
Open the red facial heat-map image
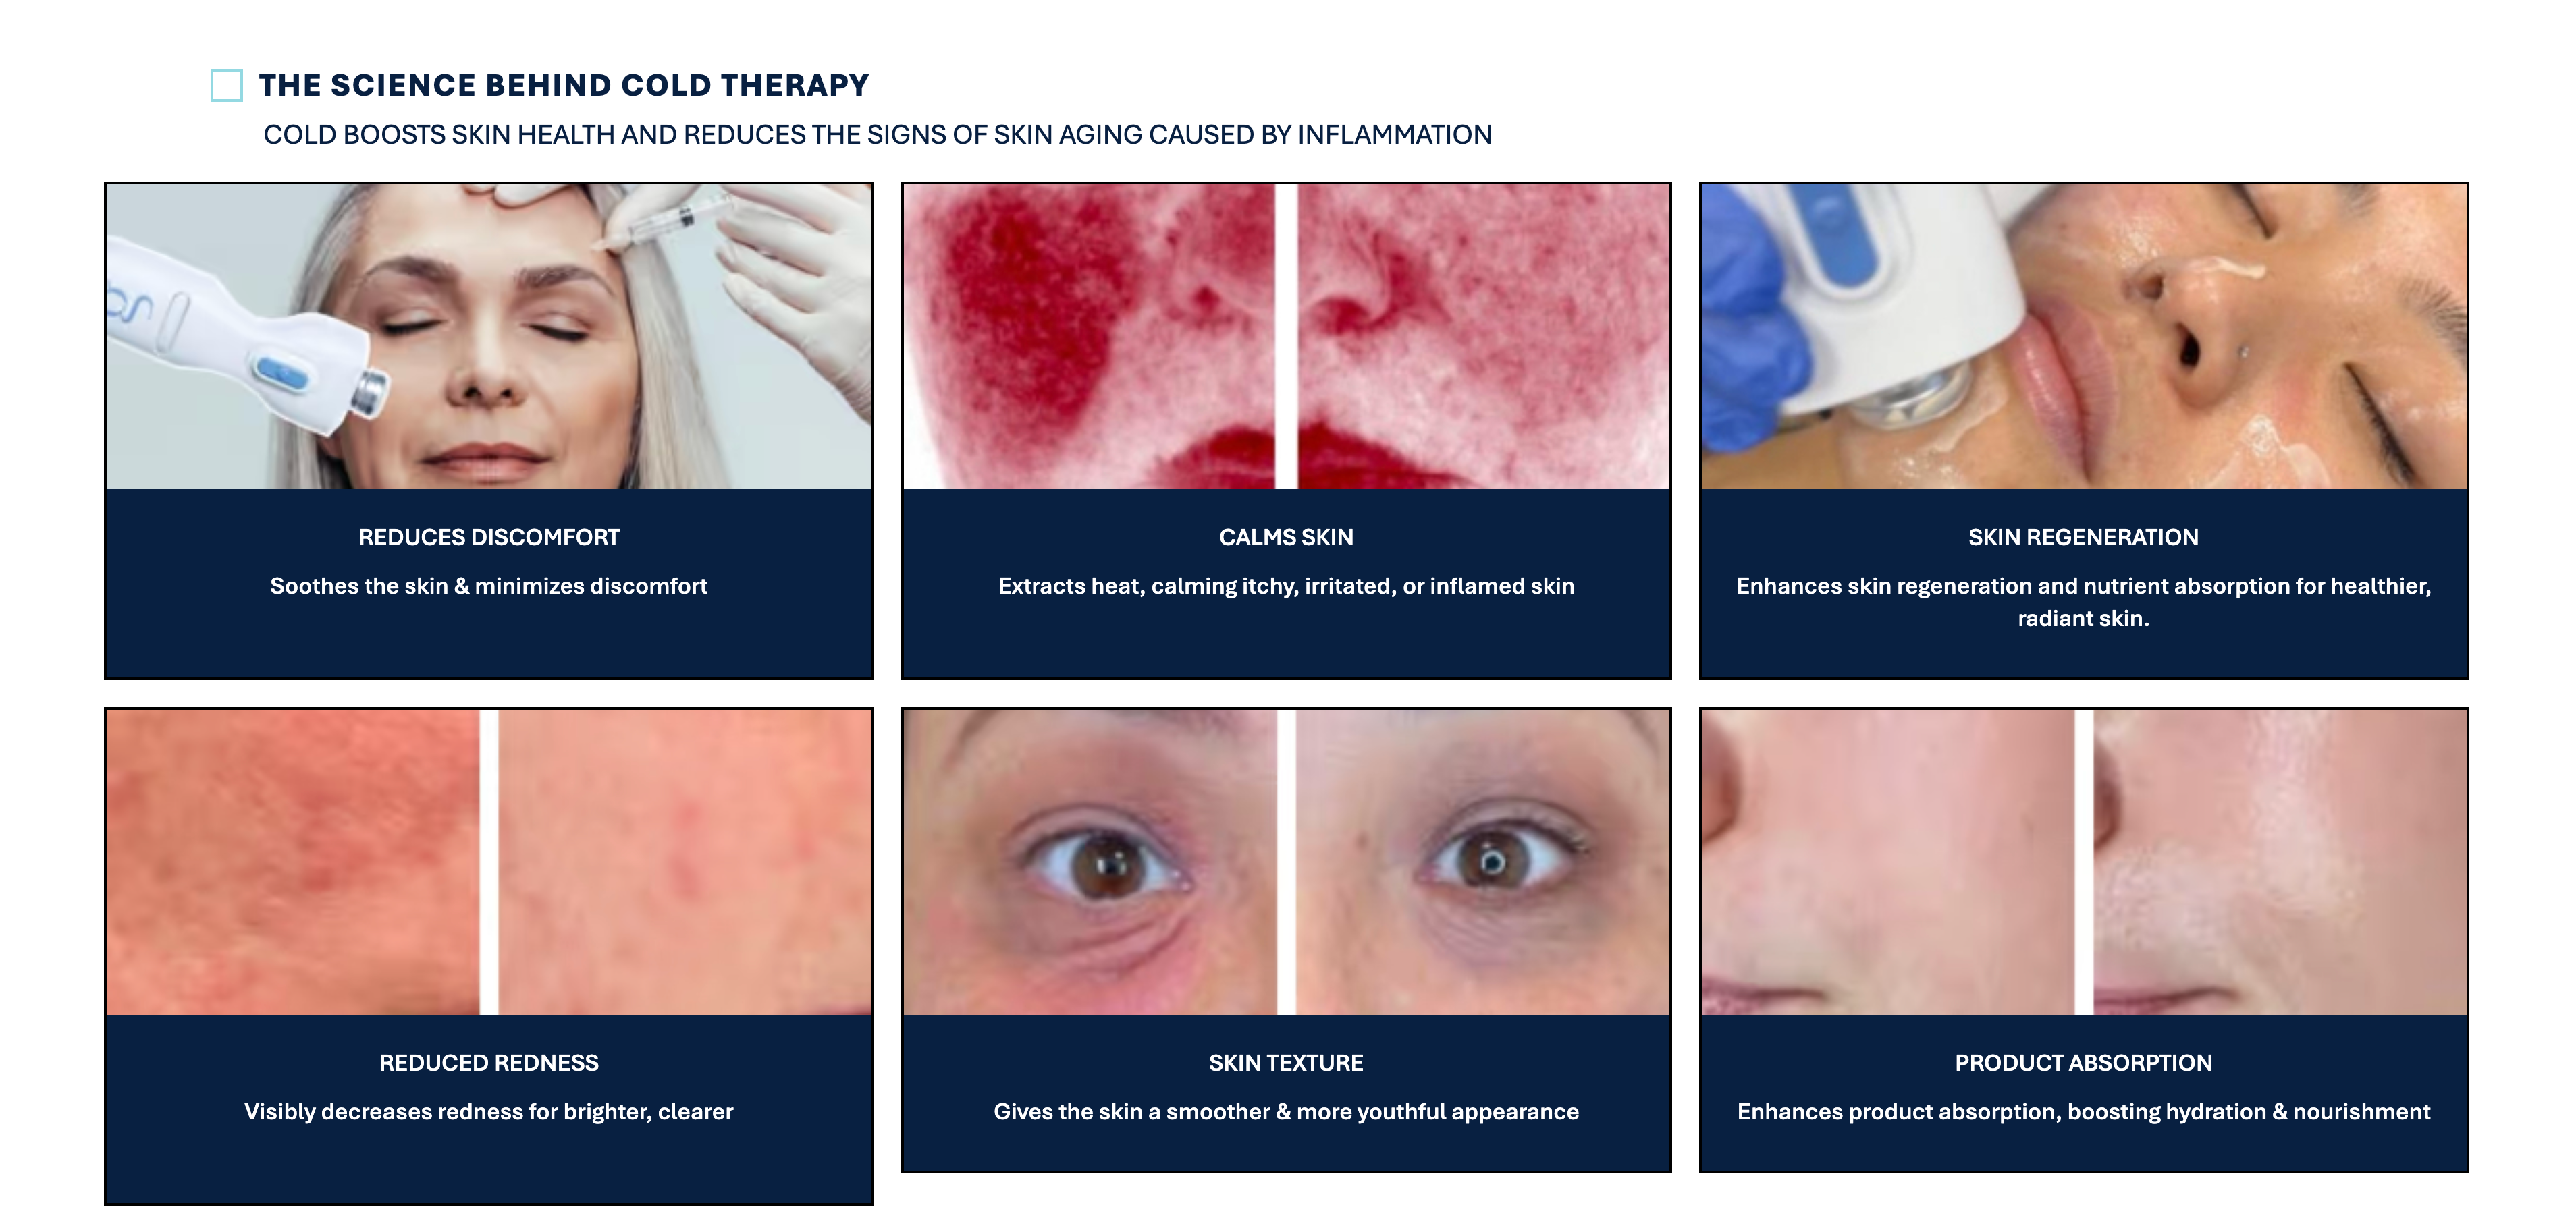pos(1286,337)
